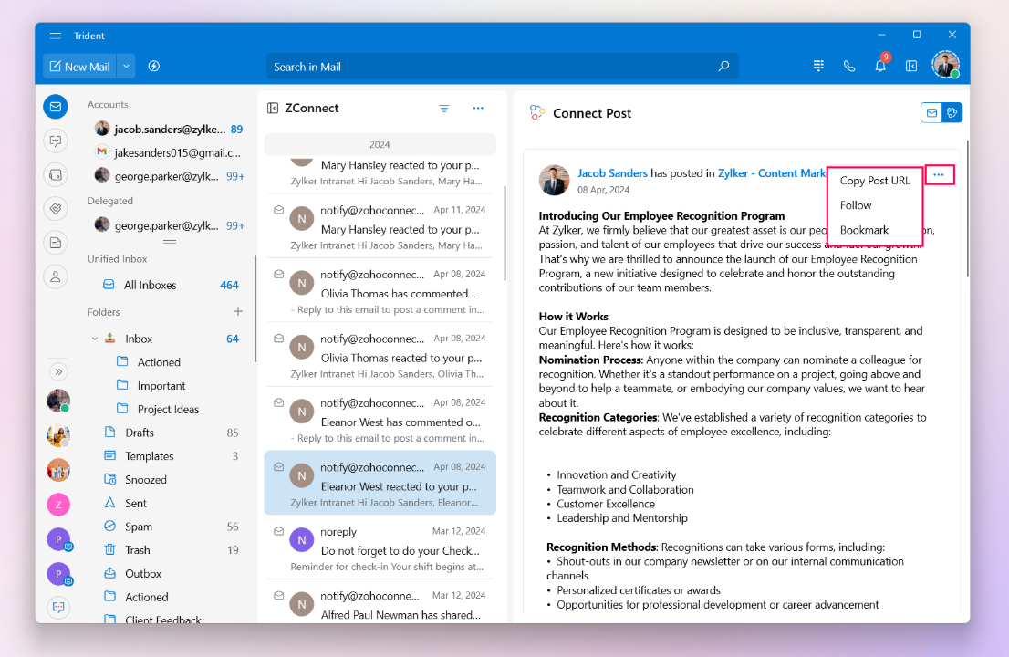Open the mail list filter icon

point(444,108)
